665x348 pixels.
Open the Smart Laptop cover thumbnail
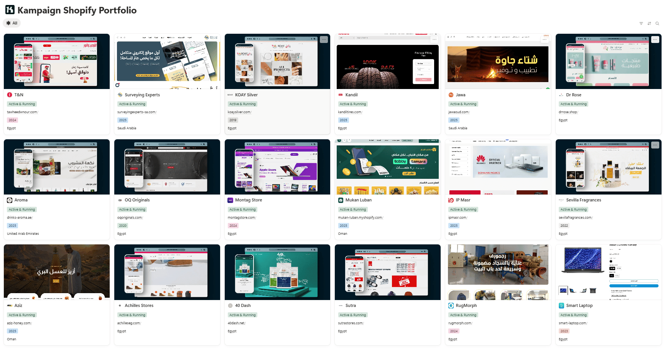click(608, 272)
